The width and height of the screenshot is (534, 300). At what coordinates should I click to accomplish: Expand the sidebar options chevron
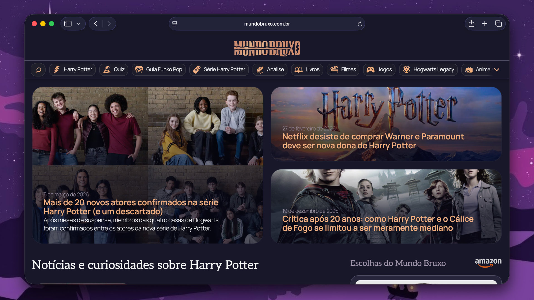pyautogui.click(x=79, y=24)
